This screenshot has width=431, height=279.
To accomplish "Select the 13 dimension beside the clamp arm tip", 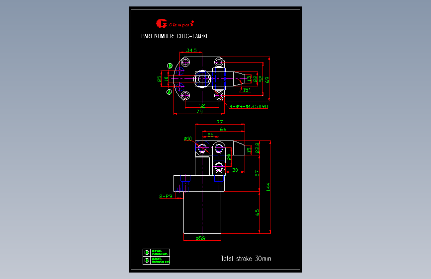I will tap(249, 79).
